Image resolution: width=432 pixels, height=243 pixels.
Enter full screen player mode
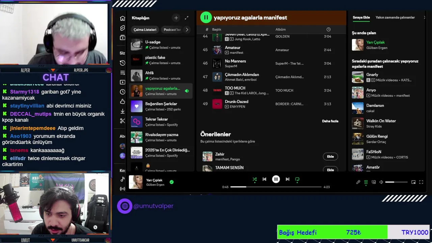pyautogui.click(x=421, y=182)
